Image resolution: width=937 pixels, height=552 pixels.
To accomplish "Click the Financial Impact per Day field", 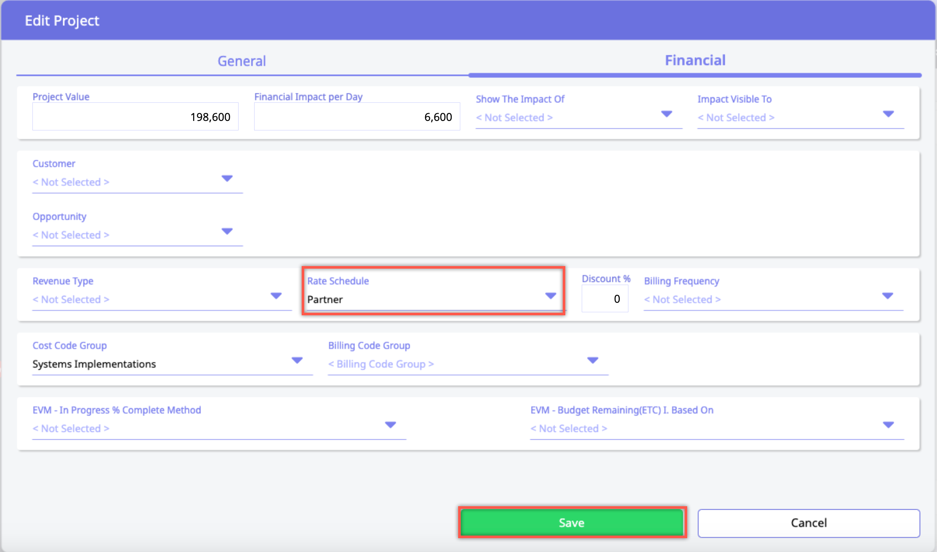I will 357,117.
